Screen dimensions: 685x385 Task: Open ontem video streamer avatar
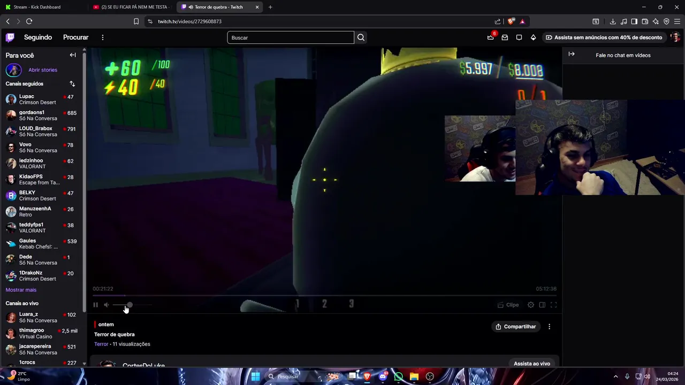(x=108, y=364)
